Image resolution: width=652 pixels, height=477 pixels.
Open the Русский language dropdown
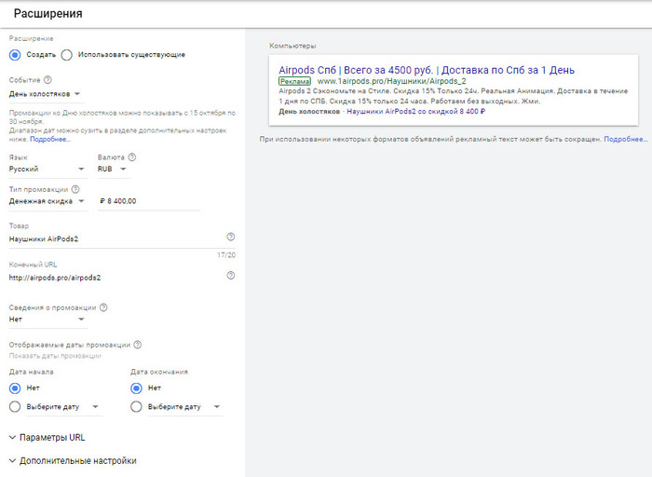point(47,170)
